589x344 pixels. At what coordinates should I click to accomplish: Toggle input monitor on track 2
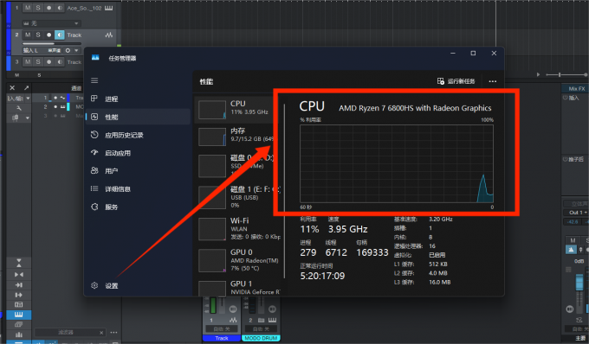click(x=60, y=35)
